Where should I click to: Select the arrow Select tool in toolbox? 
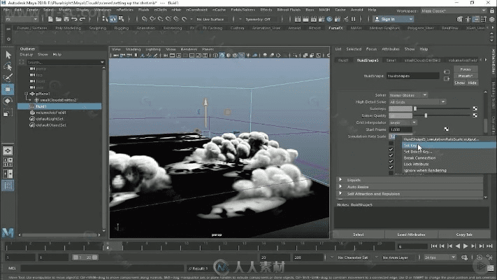click(8, 54)
